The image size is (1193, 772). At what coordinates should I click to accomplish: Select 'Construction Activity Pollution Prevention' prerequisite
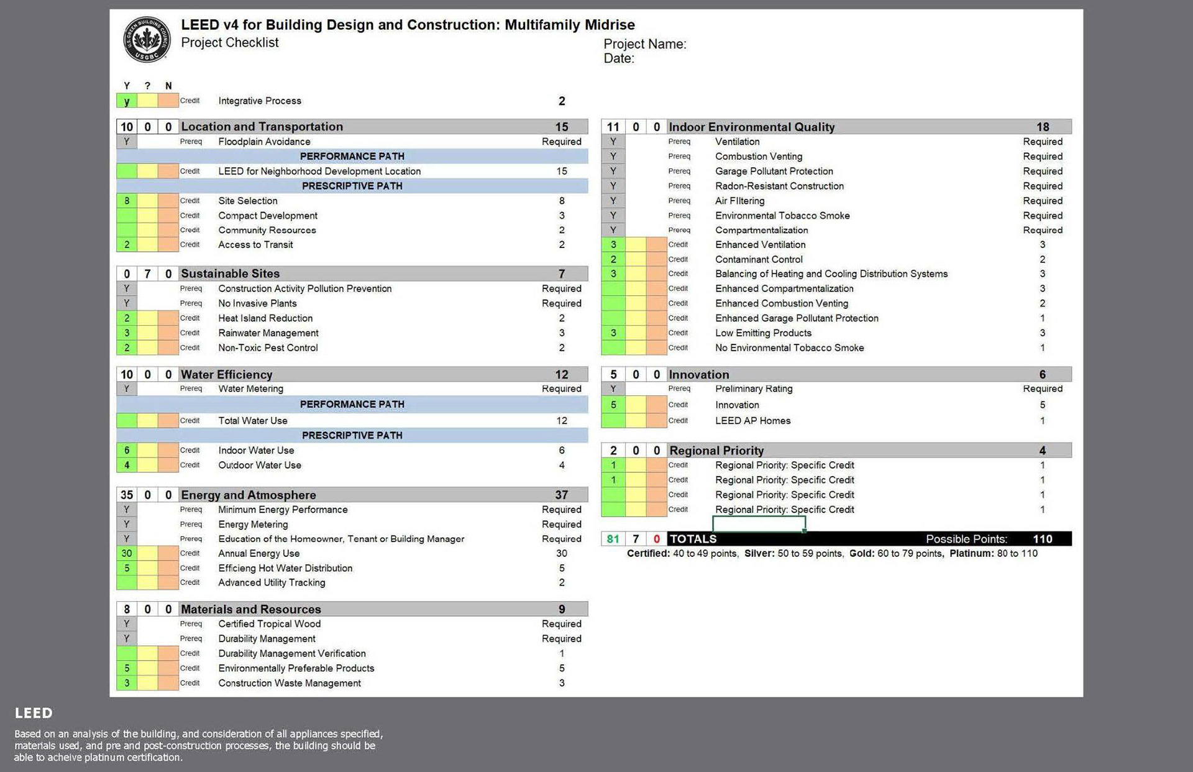coord(305,288)
